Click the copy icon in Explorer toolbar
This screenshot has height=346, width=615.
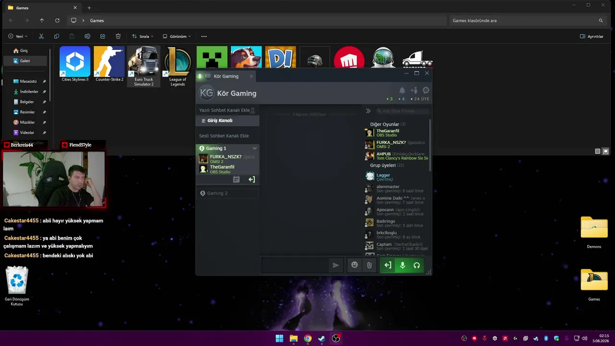[x=57, y=36]
